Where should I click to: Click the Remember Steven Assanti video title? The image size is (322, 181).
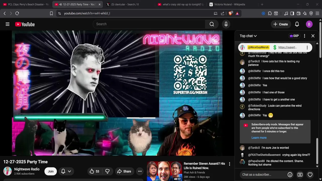204,166
